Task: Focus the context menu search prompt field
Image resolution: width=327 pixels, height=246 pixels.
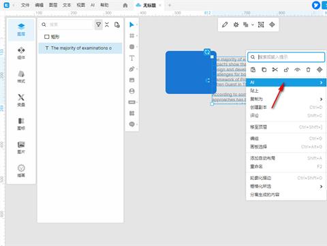Action: (286, 57)
